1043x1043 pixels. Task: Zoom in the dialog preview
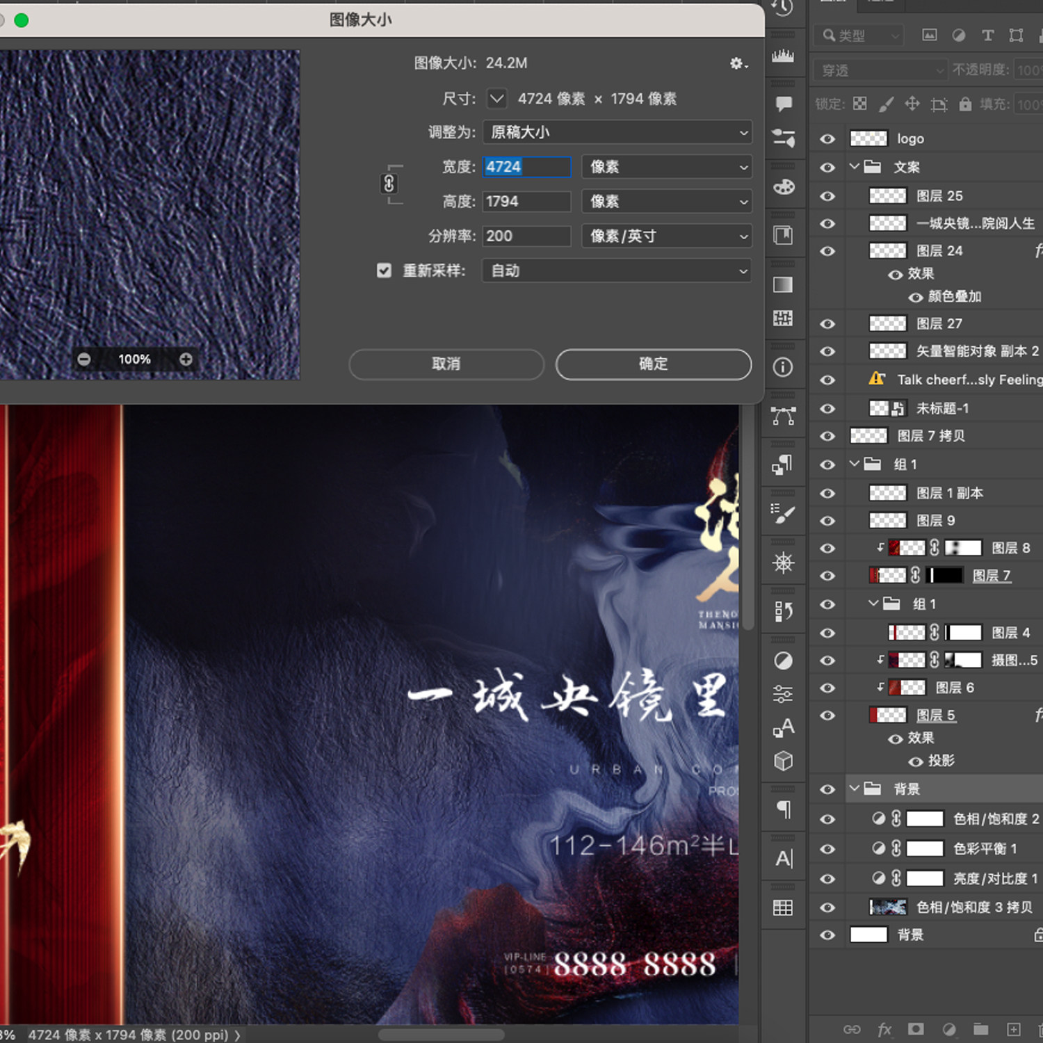pyautogui.click(x=186, y=359)
